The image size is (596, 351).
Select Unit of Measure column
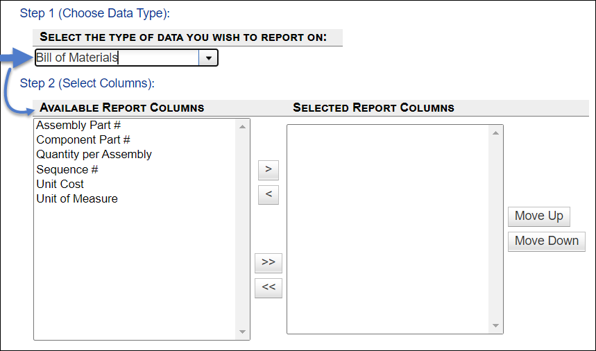pyautogui.click(x=76, y=199)
